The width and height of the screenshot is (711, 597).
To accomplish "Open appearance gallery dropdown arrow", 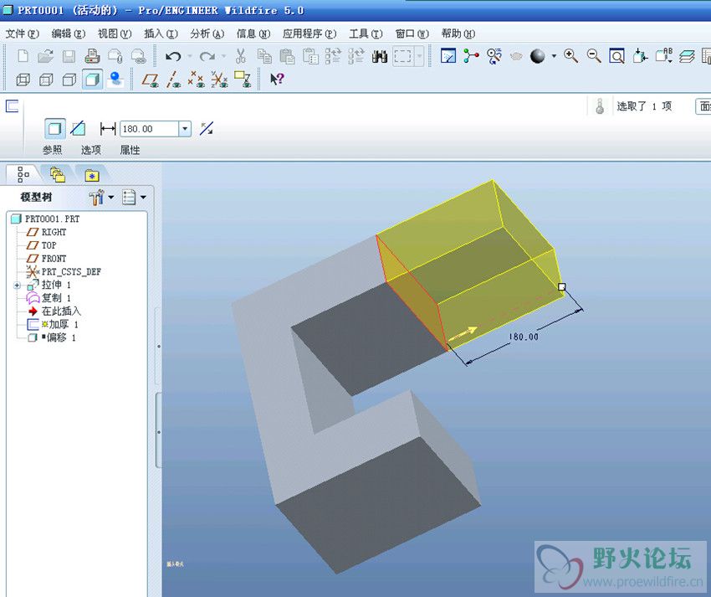I will [554, 56].
